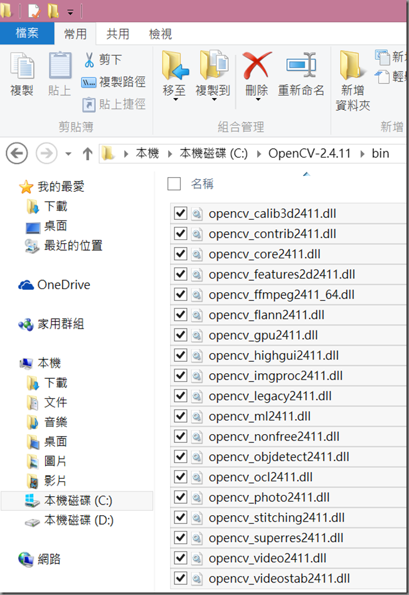Select file opencv_nonfree2411.dll
Image resolution: width=409 pixels, height=595 pixels.
[289, 437]
